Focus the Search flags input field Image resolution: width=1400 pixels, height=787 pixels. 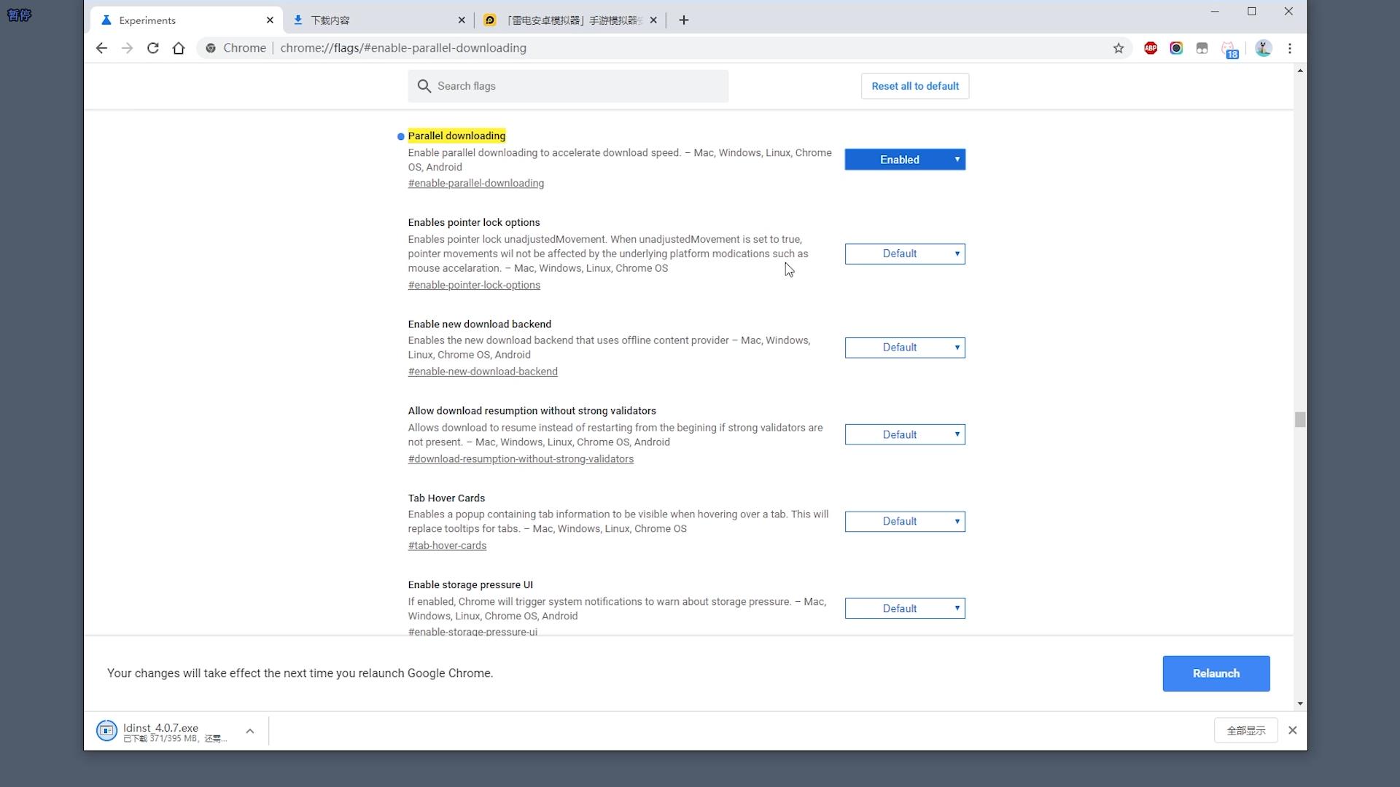pyautogui.click(x=576, y=86)
